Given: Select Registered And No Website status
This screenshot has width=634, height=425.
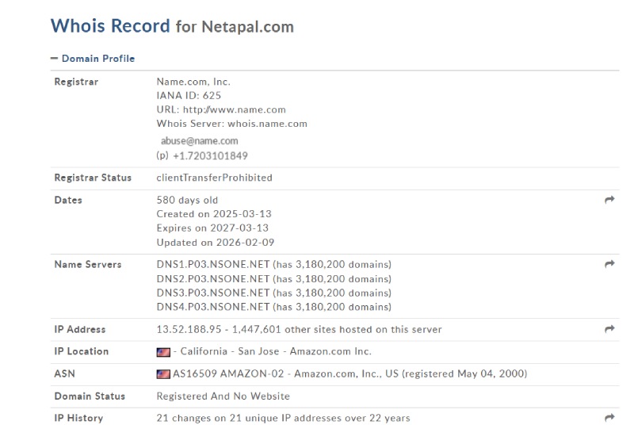Looking at the screenshot, I should [223, 396].
